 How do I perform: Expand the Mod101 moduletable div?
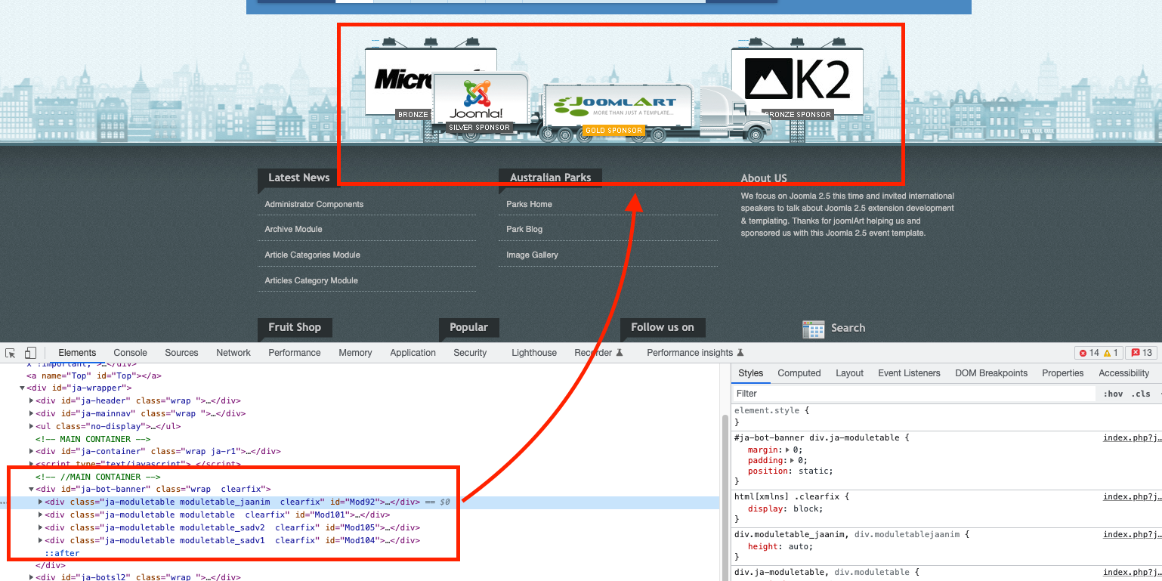41,515
